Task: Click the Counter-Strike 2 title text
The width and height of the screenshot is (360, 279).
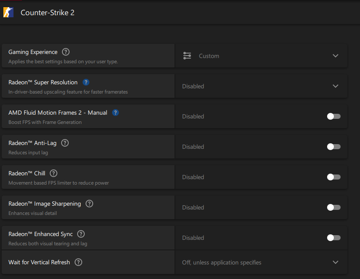Action: tap(48, 13)
